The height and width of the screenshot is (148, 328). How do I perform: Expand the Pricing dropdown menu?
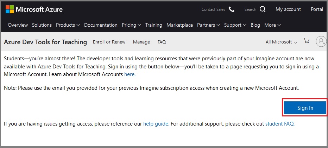[x=131, y=25]
